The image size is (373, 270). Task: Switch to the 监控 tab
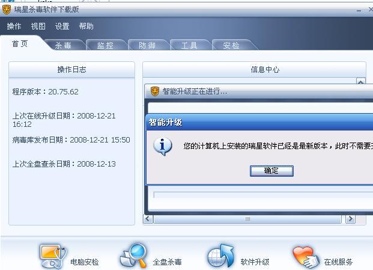tap(105, 45)
